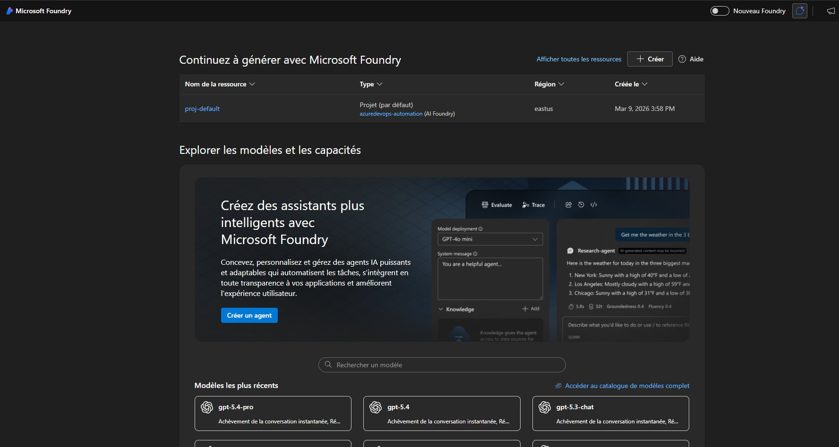Toggle the Nouveau Foundry switch
The width and height of the screenshot is (839, 447).
[x=719, y=11]
